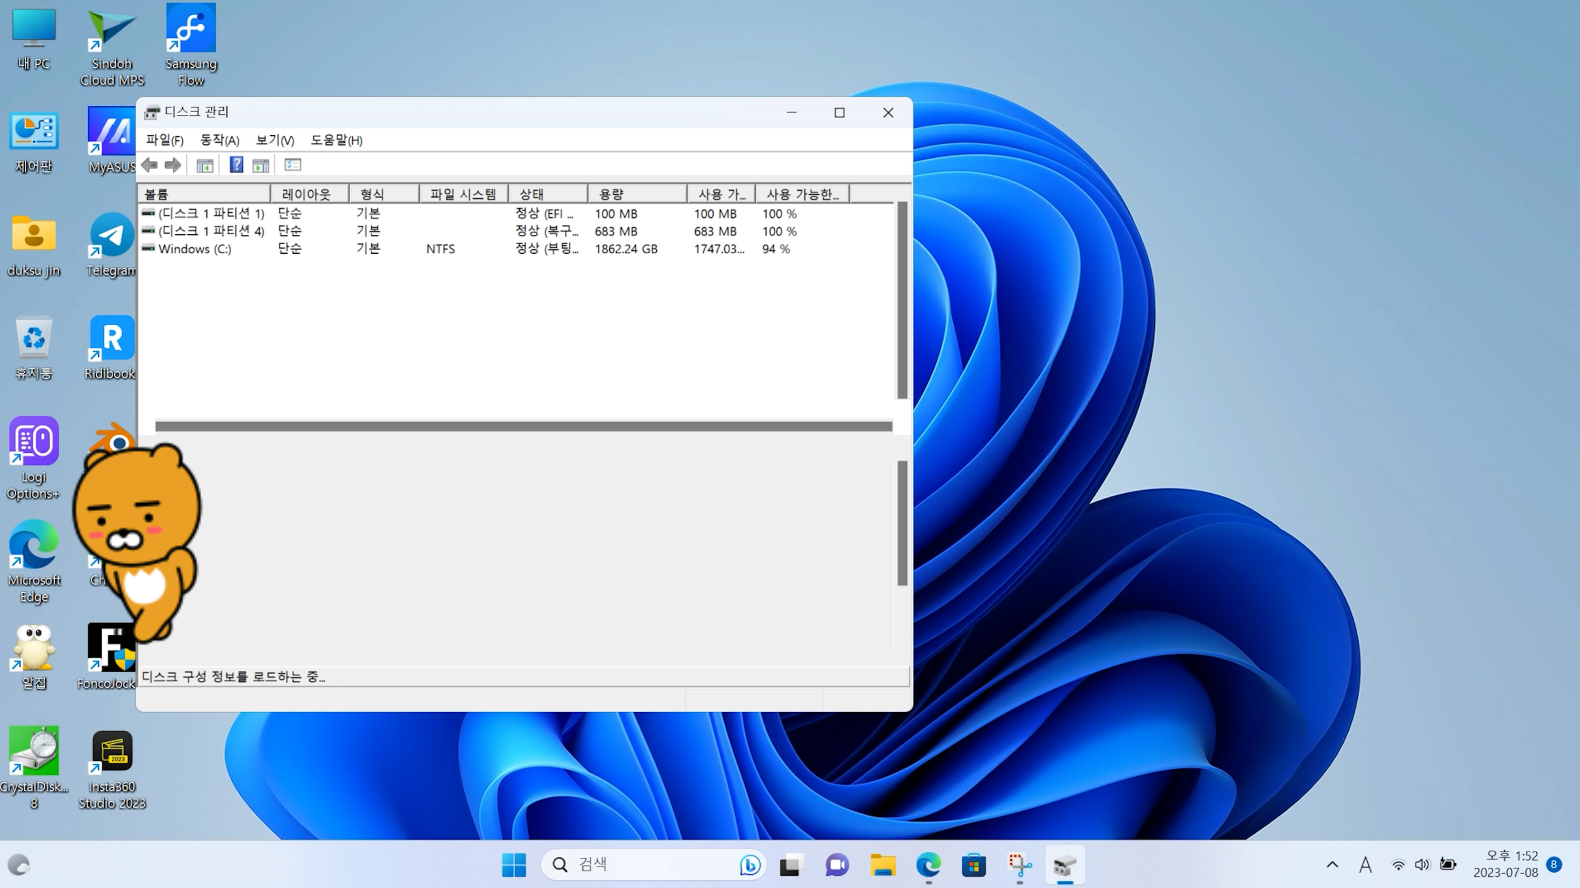
Task: Open the 동작(A) menu
Action: pyautogui.click(x=220, y=141)
